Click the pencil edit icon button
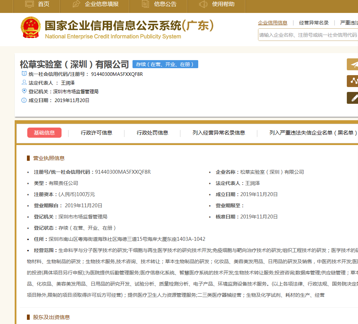This screenshot has width=358, height=324. (352, 98)
